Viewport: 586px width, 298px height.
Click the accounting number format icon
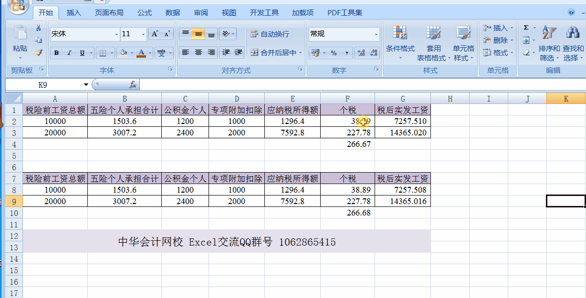[x=315, y=53]
